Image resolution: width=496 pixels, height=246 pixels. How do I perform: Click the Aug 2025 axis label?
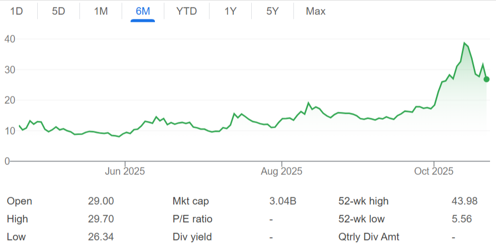coord(282,171)
